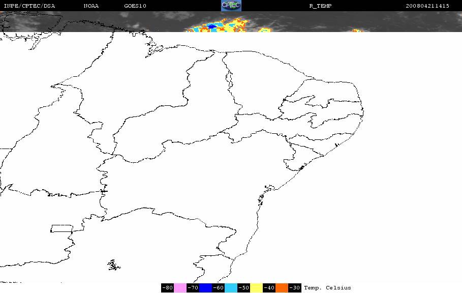Pick the cyan legend color swatch
The image size is (462, 293).
coord(231,288)
